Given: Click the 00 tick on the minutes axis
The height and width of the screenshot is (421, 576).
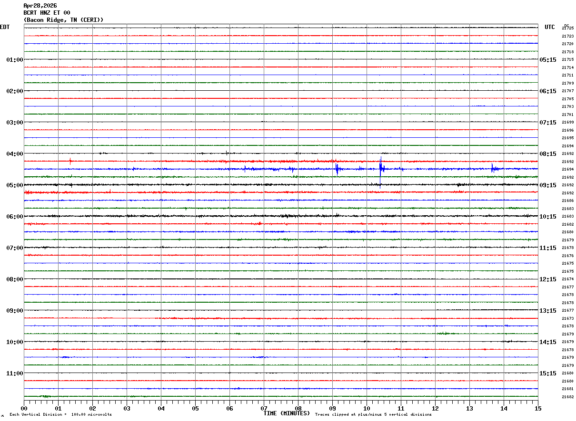Looking at the screenshot, I should click(x=24, y=408).
